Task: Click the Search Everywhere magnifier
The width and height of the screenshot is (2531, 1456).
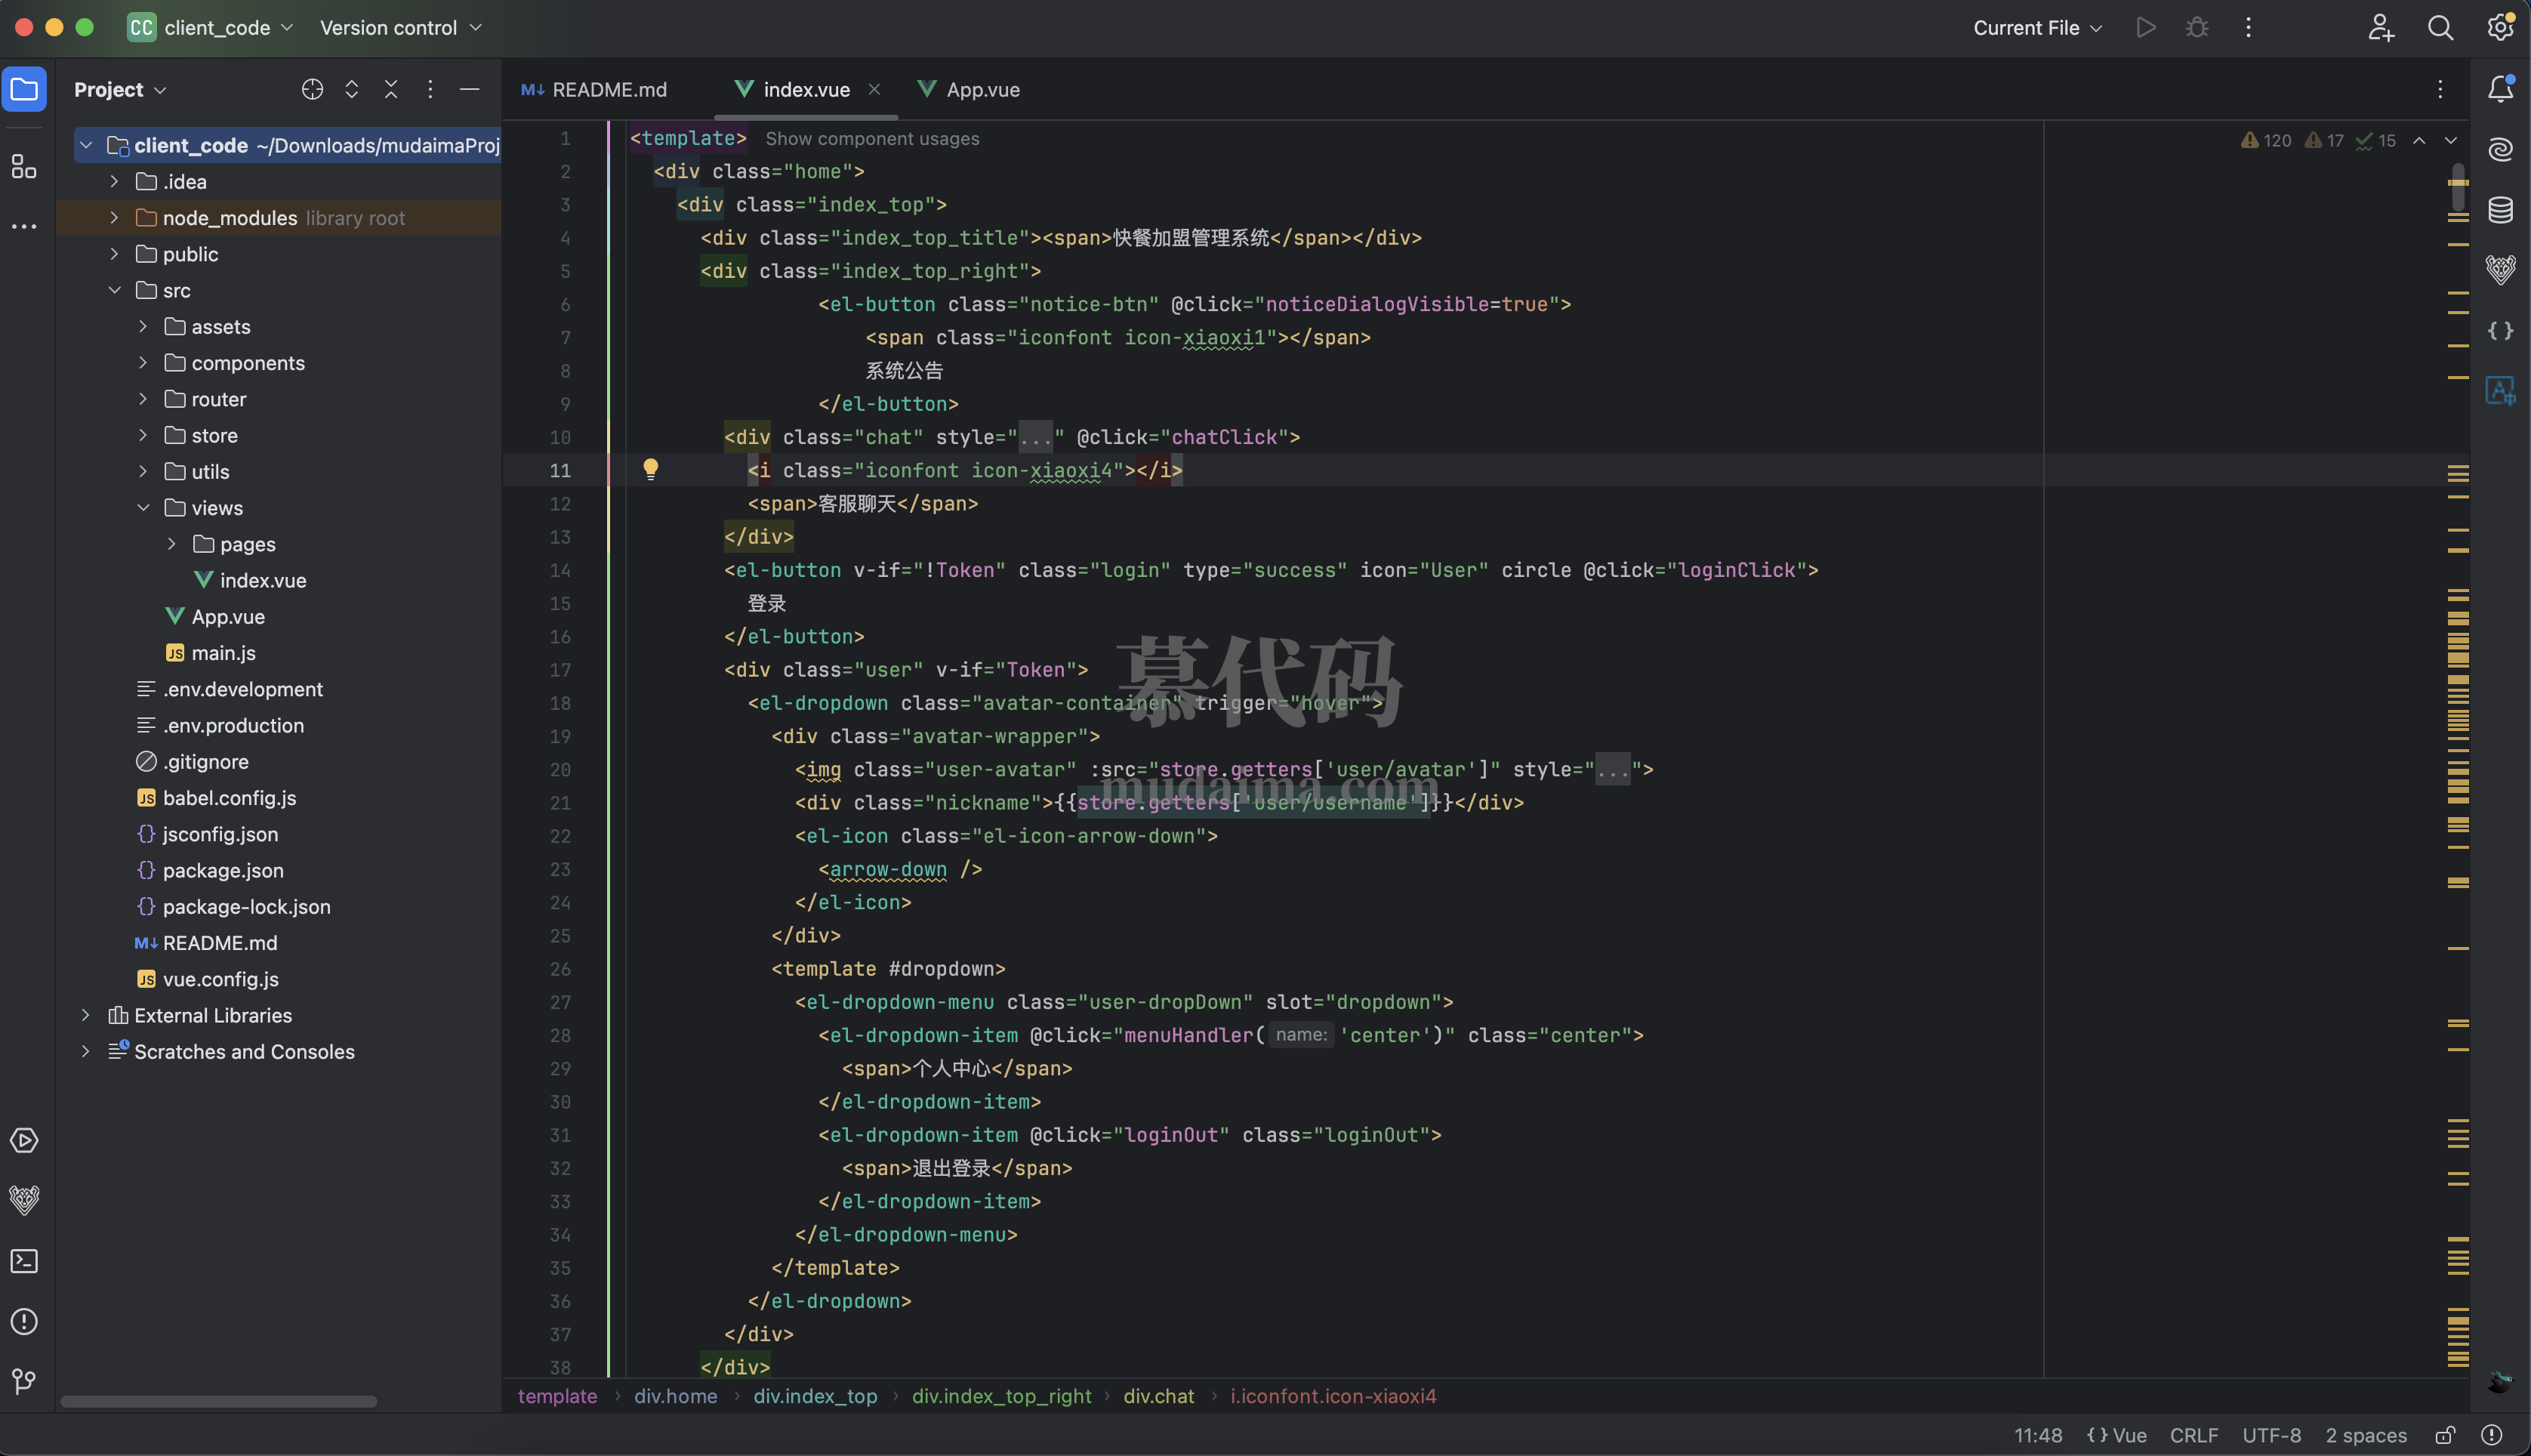Action: [x=2440, y=27]
